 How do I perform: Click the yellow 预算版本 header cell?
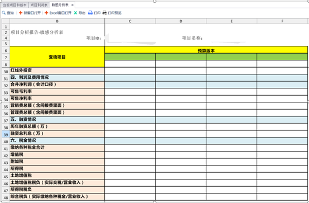pyautogui.click(x=206, y=50)
